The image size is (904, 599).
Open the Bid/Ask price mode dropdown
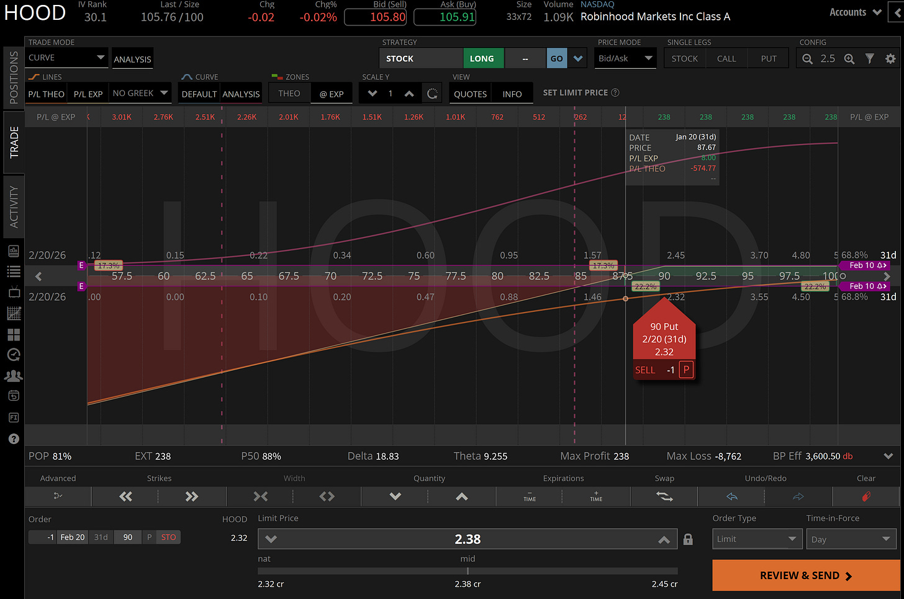[625, 58]
